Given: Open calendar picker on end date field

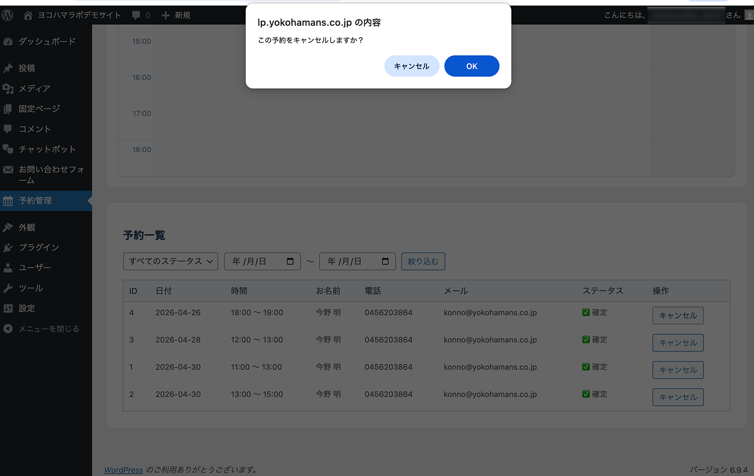Looking at the screenshot, I should [x=385, y=261].
